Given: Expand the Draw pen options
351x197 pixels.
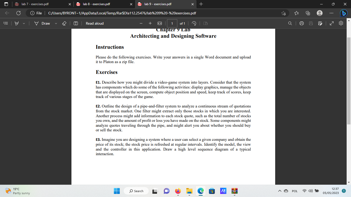Looking at the screenshot, I should 56,23.
